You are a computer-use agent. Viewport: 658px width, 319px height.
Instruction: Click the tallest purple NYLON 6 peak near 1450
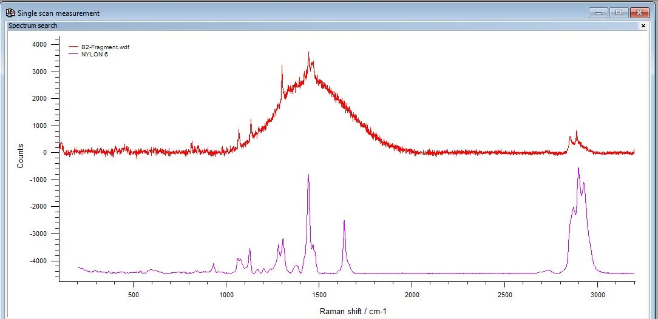pyautogui.click(x=308, y=175)
